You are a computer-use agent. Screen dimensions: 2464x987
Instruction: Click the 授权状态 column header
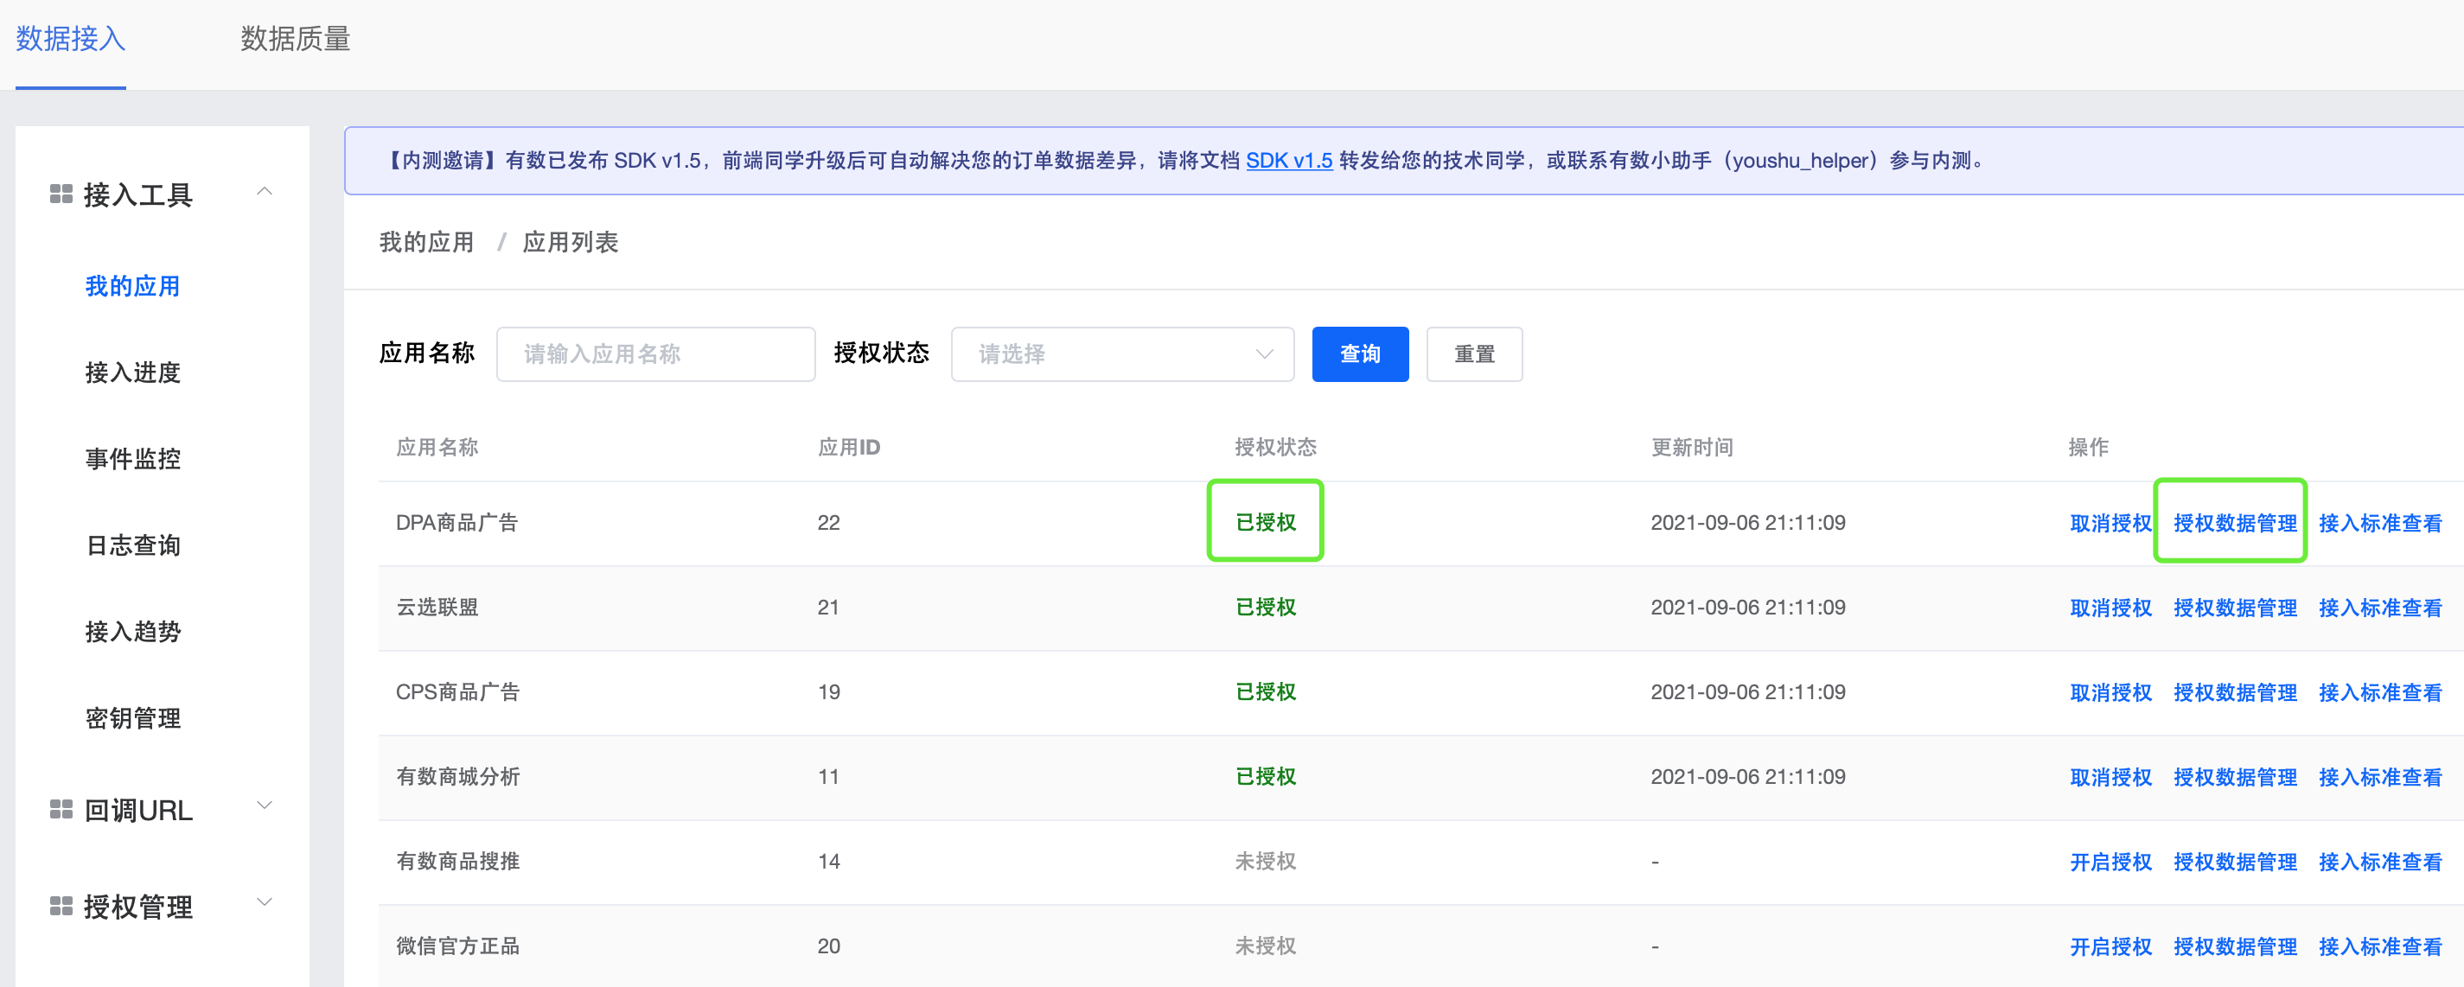coord(1275,447)
